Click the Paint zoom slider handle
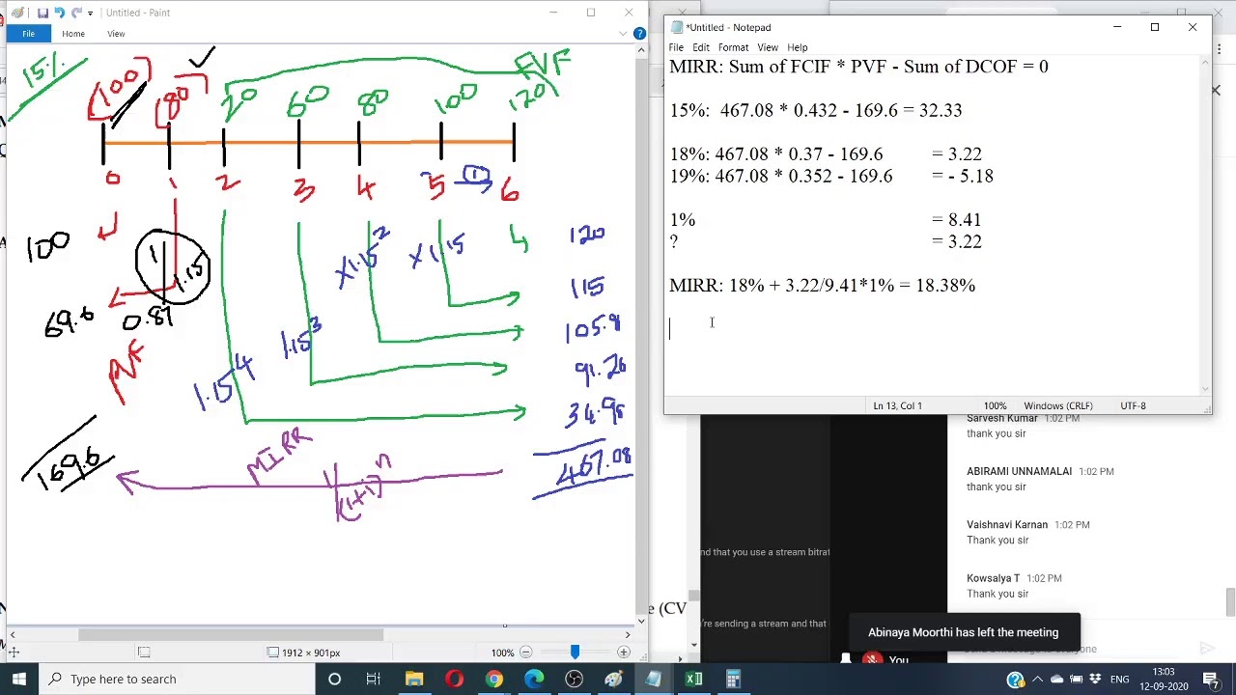 [575, 653]
